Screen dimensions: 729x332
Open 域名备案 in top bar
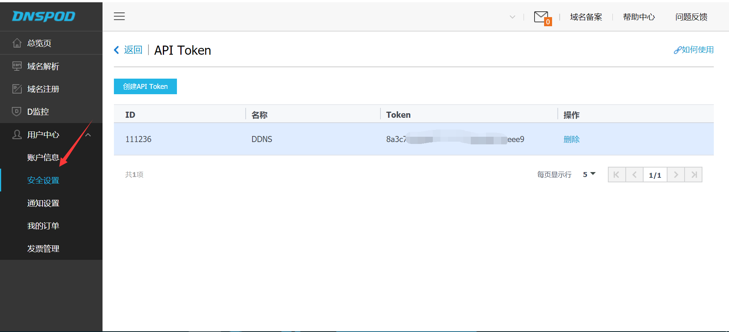[586, 17]
